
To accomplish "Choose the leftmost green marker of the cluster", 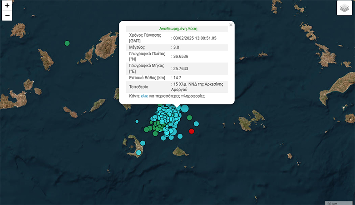I will point(147,129).
